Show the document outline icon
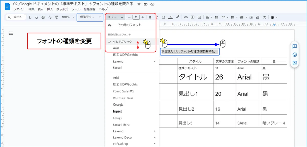Screen dimensions: 307x147 click(x=11, y=33)
